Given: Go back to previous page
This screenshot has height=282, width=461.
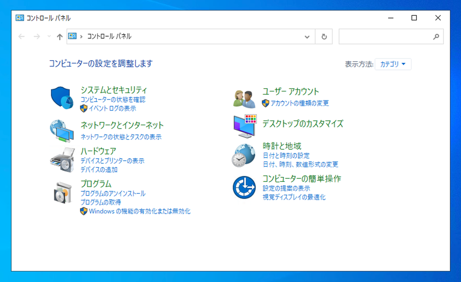Looking at the screenshot, I should pyautogui.click(x=22, y=36).
